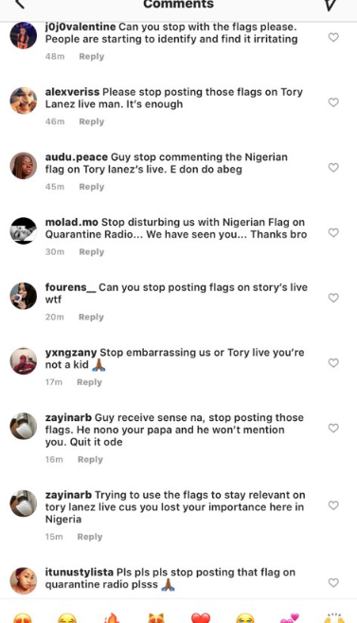Reply to yxngzany's comment
The width and height of the screenshot is (357, 623).
point(89,382)
